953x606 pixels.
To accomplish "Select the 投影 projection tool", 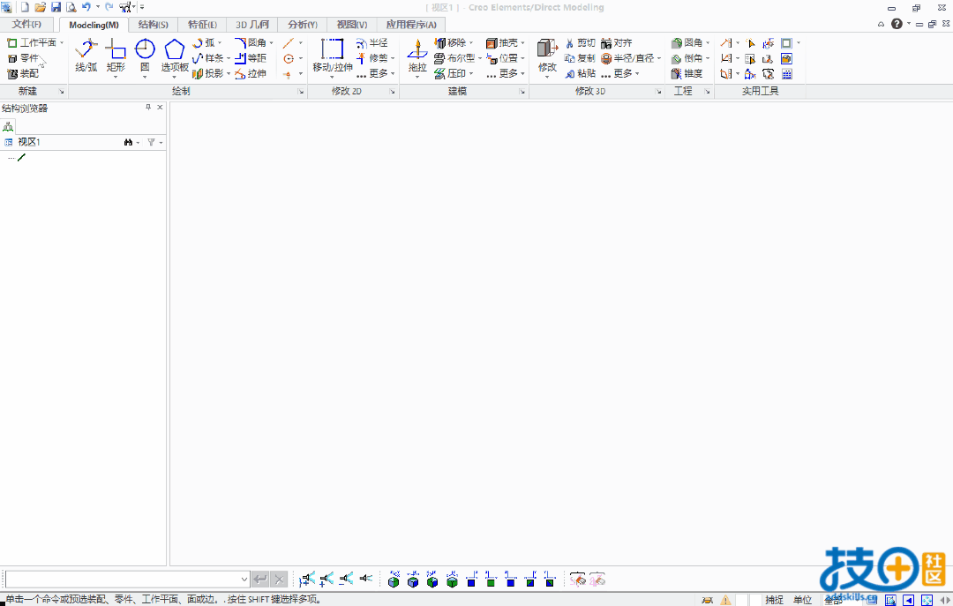I will pyautogui.click(x=208, y=73).
